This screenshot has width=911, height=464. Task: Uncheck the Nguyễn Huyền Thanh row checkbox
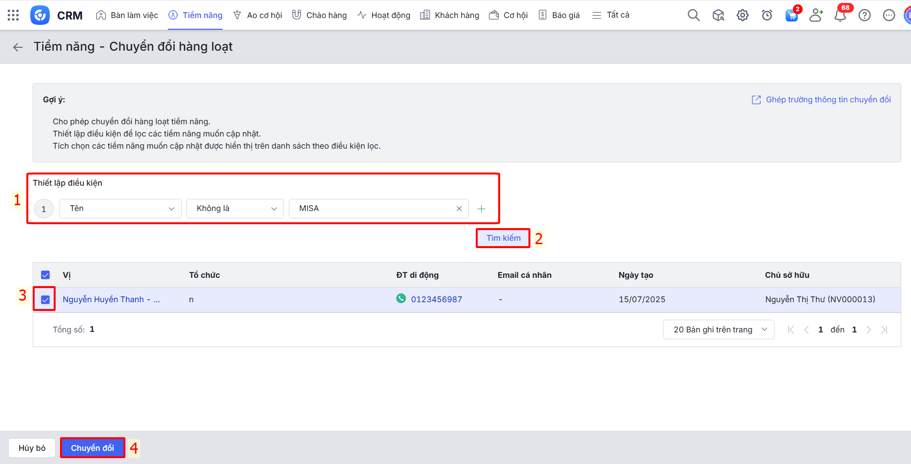pyautogui.click(x=45, y=299)
